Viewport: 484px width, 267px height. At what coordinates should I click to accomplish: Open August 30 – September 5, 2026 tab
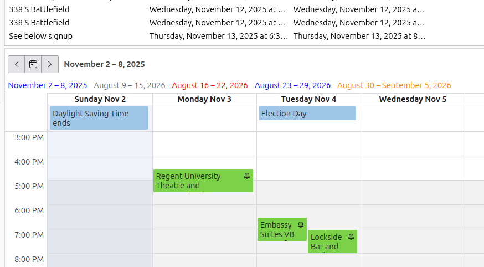pyautogui.click(x=394, y=85)
